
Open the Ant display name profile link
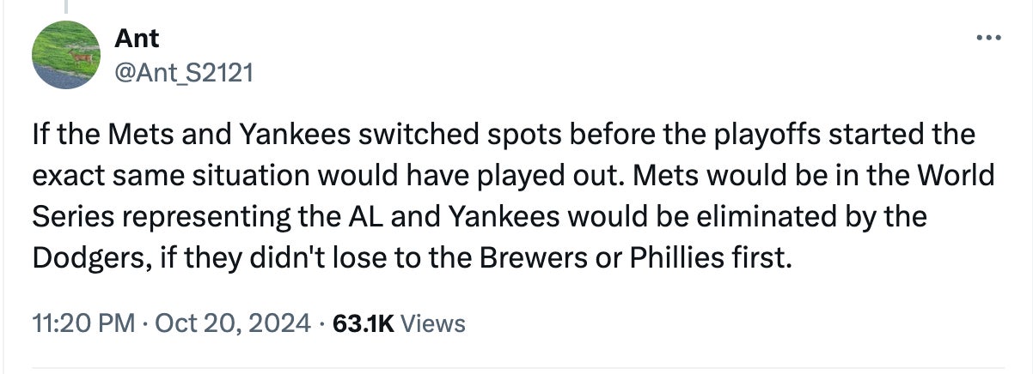coord(137,38)
